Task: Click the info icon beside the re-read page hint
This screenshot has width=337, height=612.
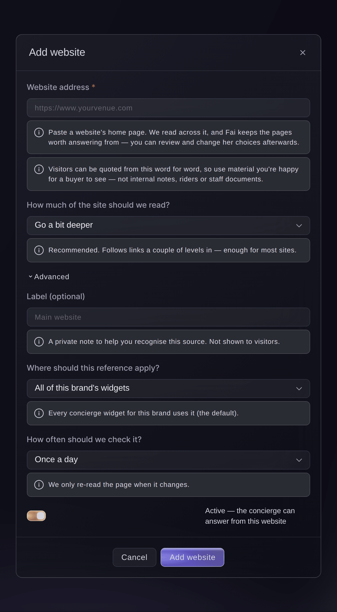Action: click(39, 484)
